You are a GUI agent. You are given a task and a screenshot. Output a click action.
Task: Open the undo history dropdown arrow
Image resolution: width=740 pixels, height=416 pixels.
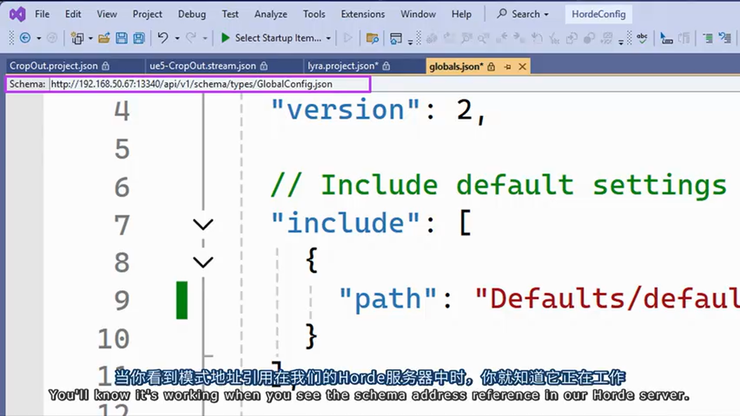pos(177,38)
